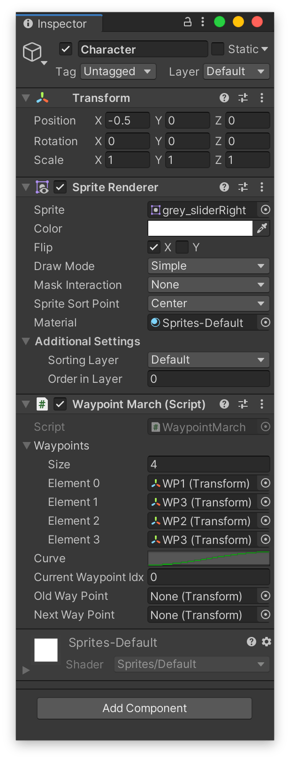This screenshot has height=760, width=290.
Task: Open Sprites-Default material help icon
Action: tap(252, 642)
